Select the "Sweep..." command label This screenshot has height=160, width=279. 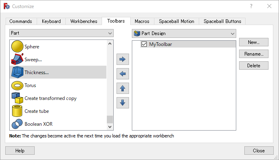pos(33,60)
